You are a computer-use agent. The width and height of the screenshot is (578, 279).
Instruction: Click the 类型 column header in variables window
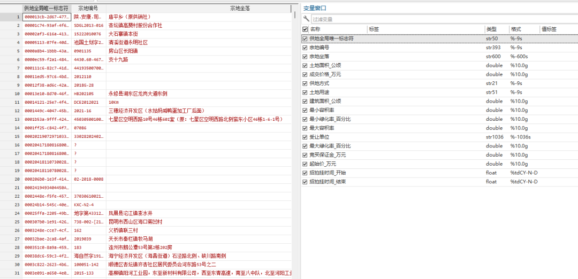click(497, 29)
